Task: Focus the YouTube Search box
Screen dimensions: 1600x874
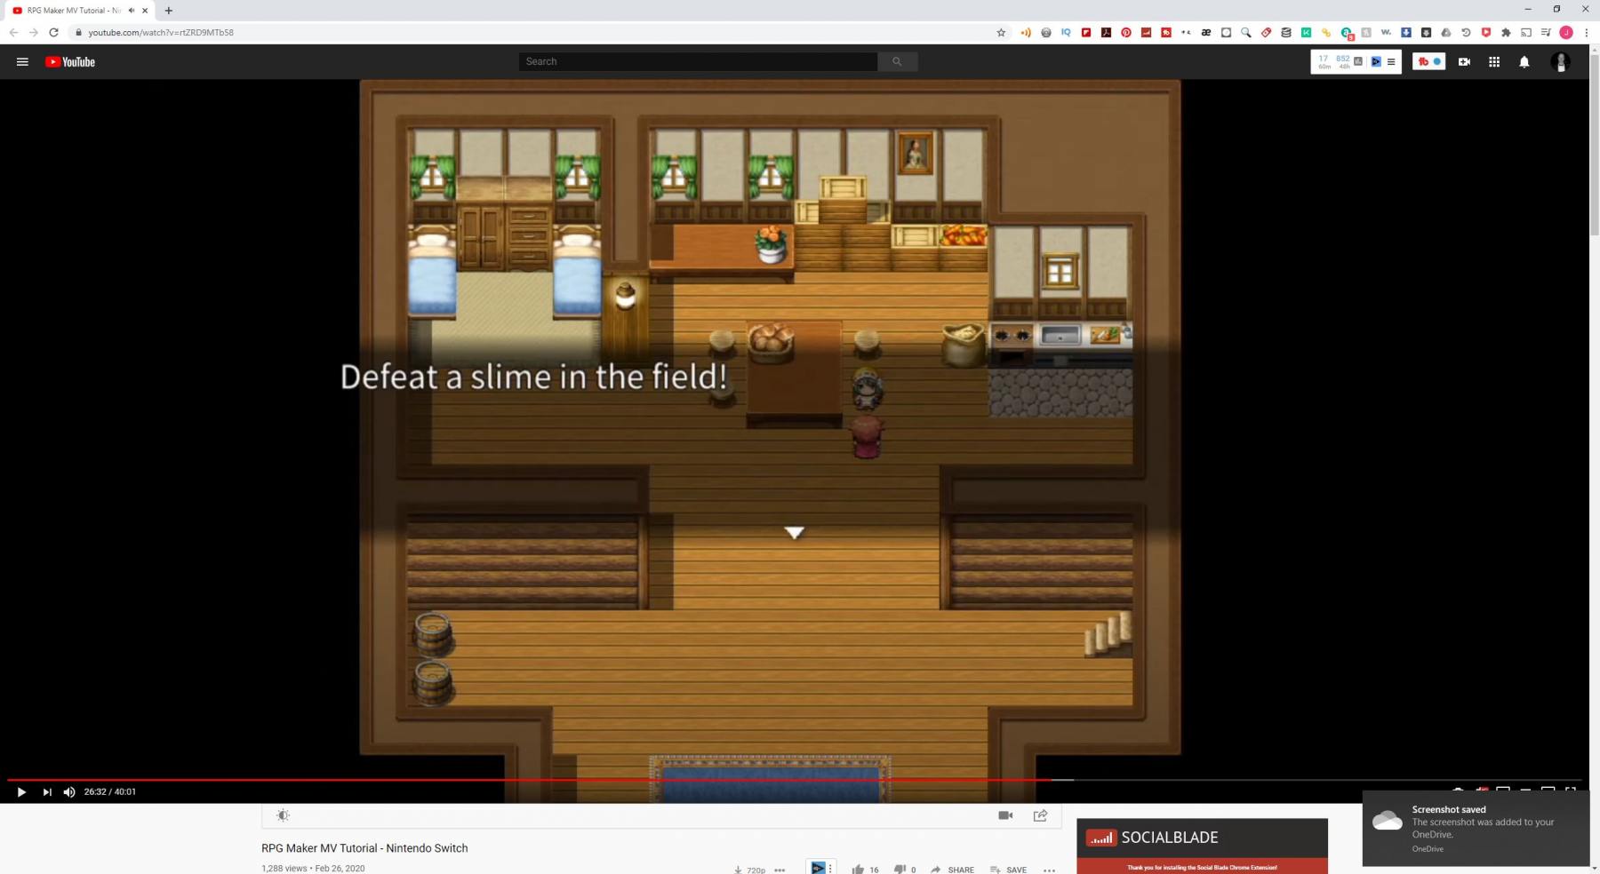Action: pos(698,61)
